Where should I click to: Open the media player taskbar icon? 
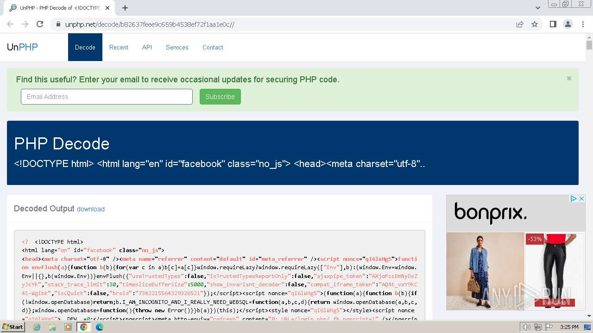(68, 327)
